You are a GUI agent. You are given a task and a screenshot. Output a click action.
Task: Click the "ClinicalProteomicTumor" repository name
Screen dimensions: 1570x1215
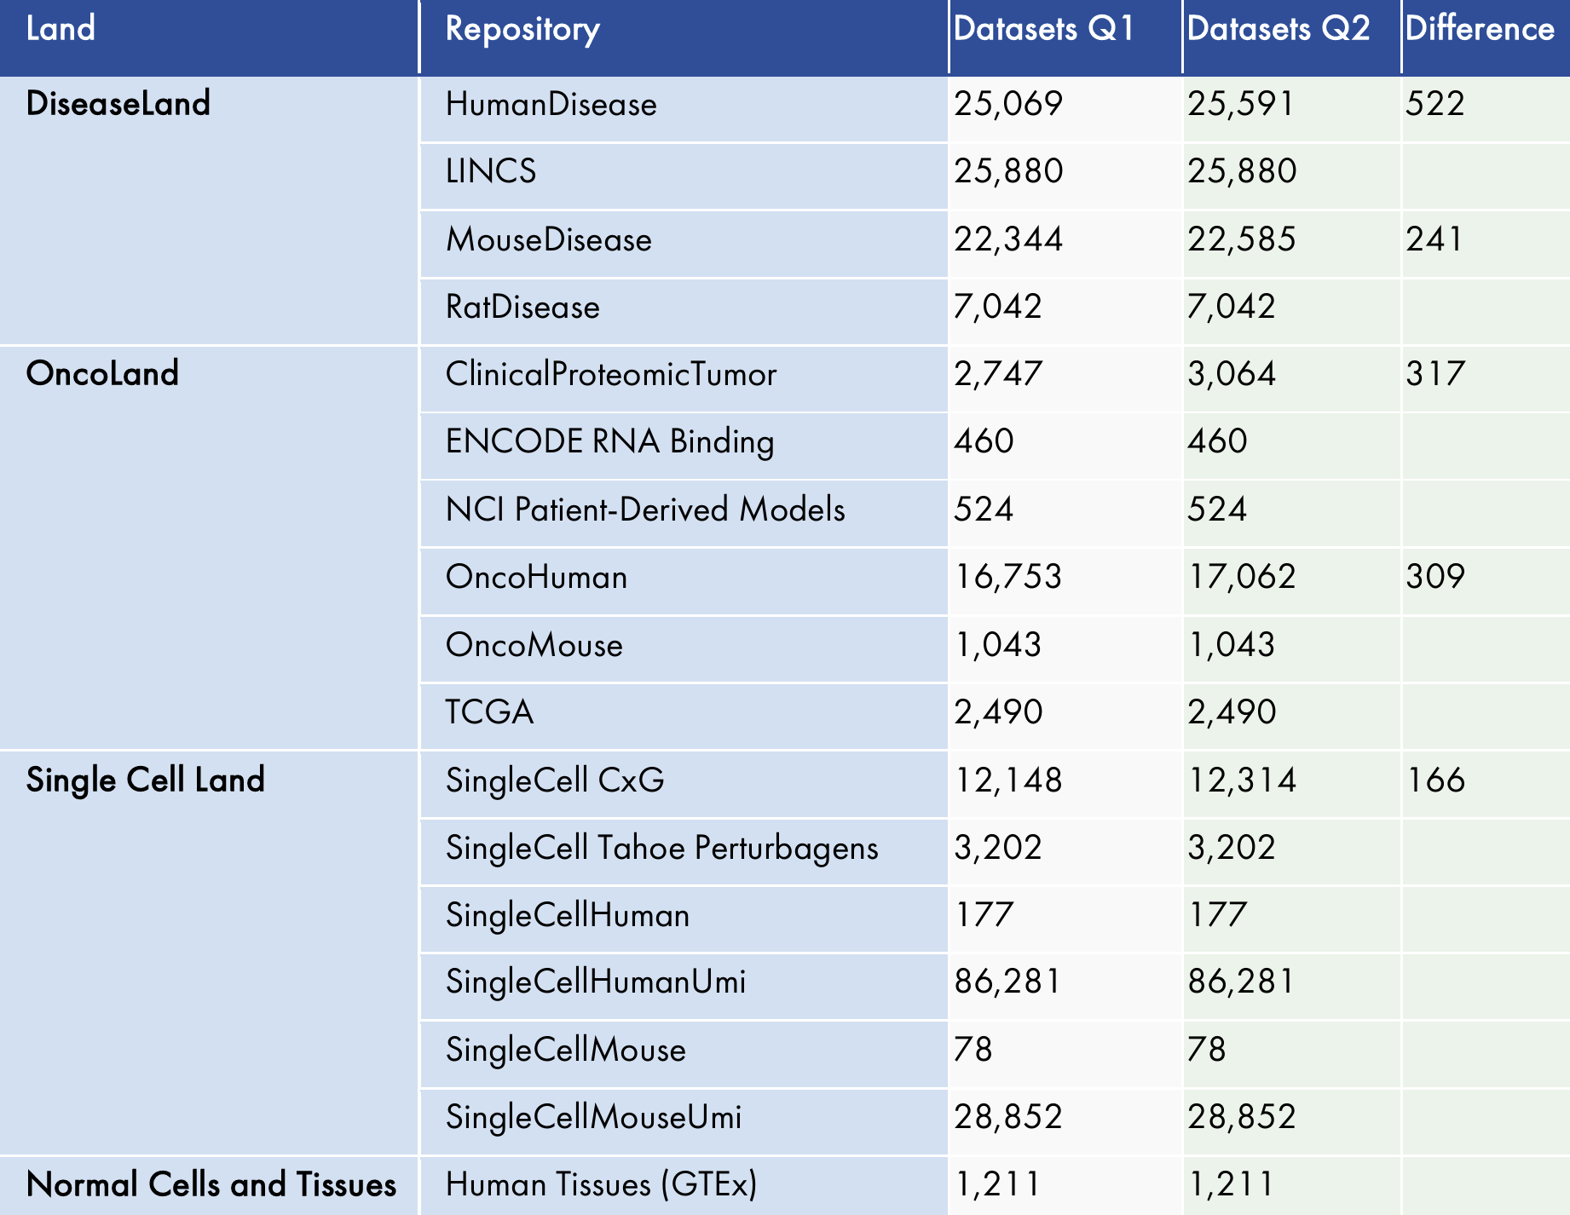(611, 374)
